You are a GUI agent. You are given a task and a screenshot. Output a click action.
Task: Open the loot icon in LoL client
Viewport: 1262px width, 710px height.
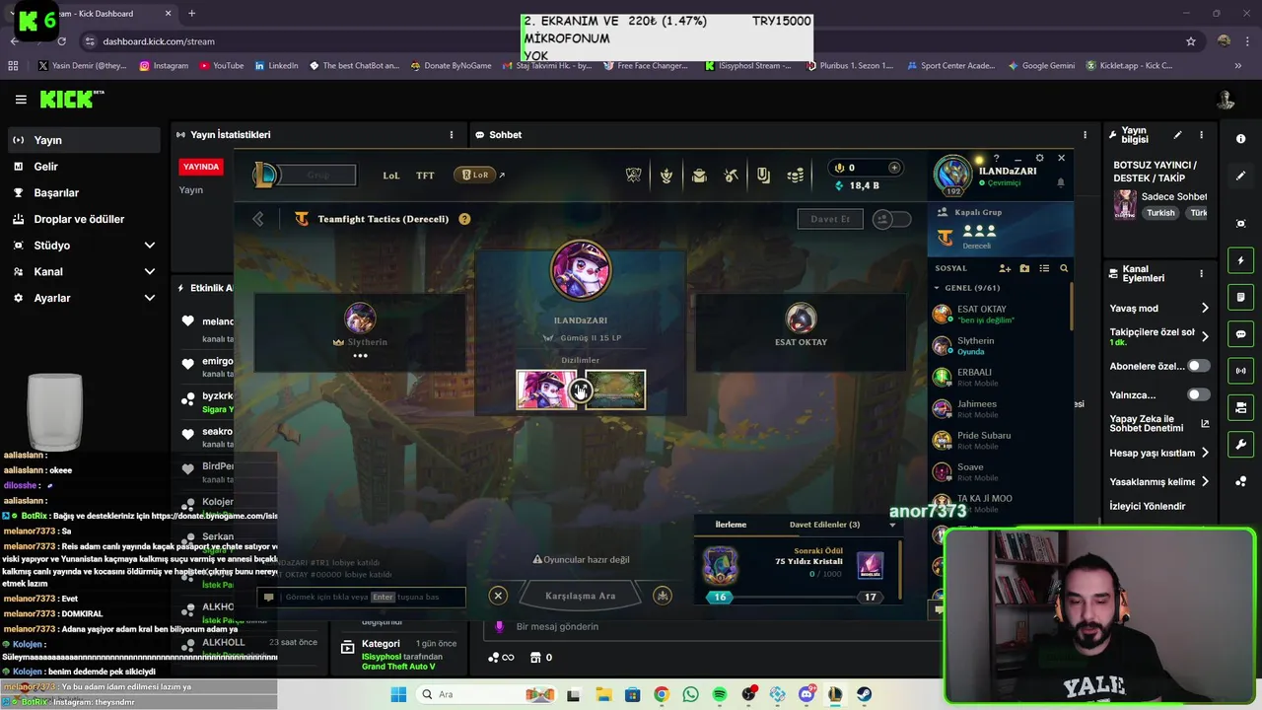coord(731,176)
